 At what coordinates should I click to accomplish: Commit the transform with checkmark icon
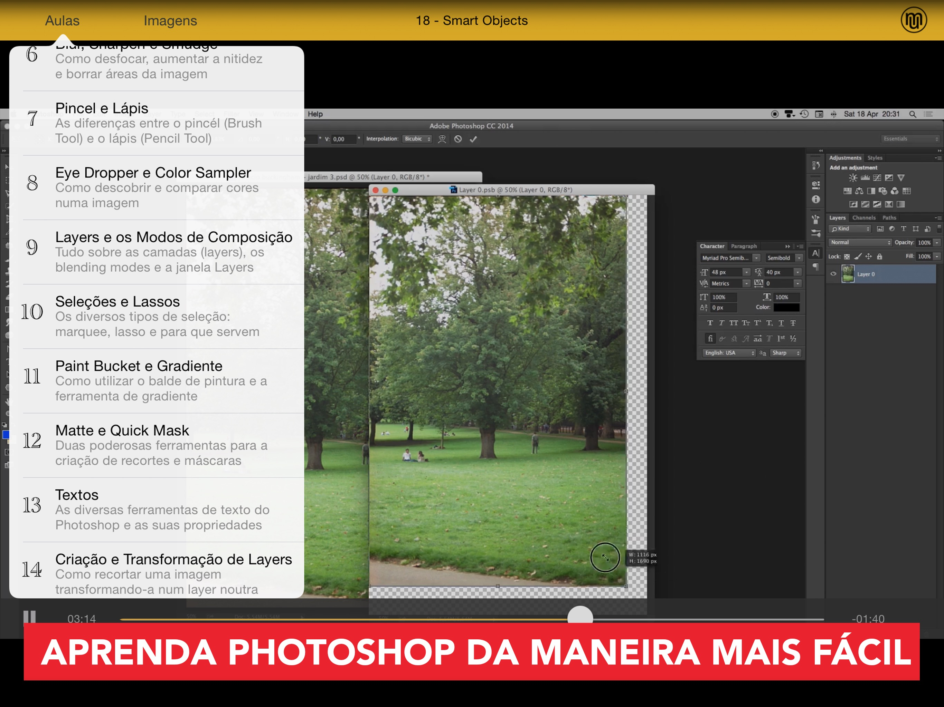pos(473,139)
